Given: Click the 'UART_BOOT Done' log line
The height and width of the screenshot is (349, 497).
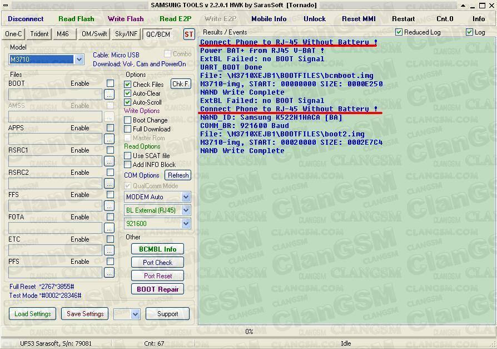Looking at the screenshot, I should point(231,67).
